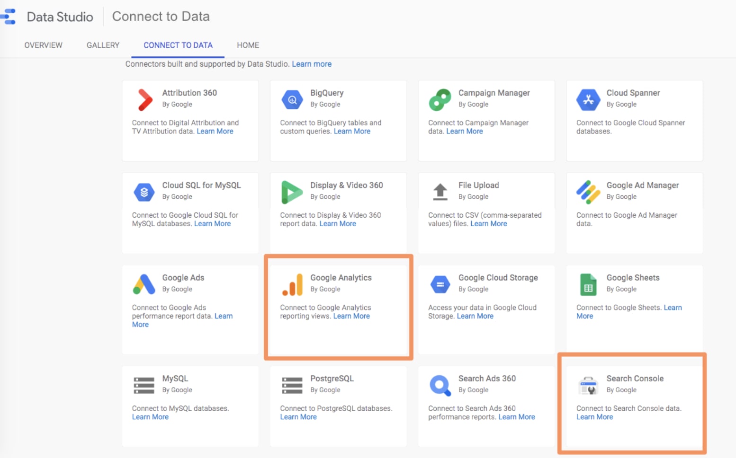Select the Google Analytics bar chart icon
736x459 pixels.
pyautogui.click(x=292, y=284)
